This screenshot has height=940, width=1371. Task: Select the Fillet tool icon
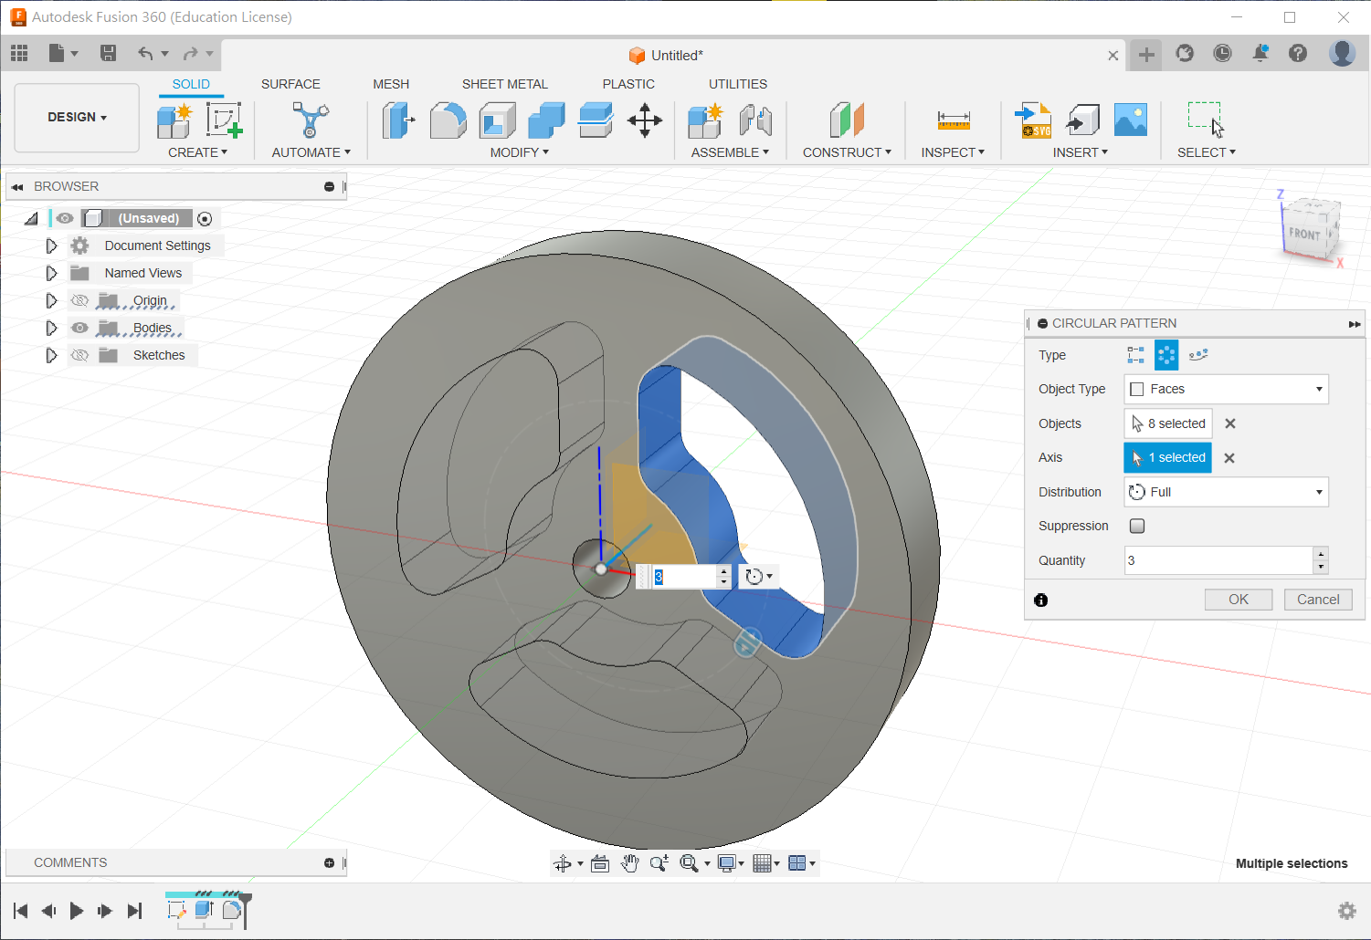(448, 120)
